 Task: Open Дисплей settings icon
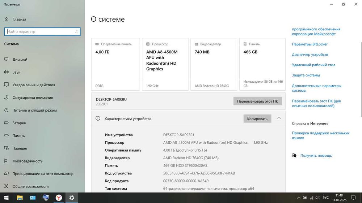7,60
